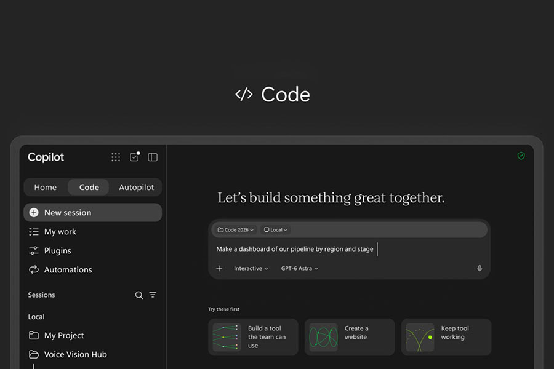This screenshot has width=554, height=369.
Task: Open the Code 2026 folder dropdown
Action: (235, 230)
